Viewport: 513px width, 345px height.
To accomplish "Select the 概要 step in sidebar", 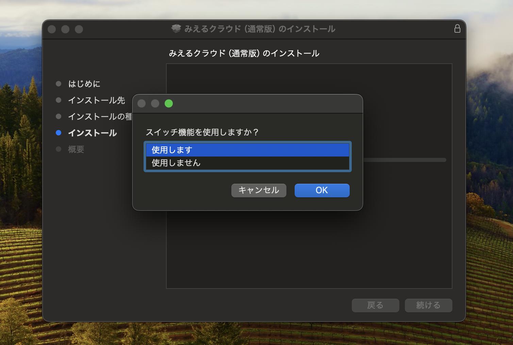I will 76,149.
